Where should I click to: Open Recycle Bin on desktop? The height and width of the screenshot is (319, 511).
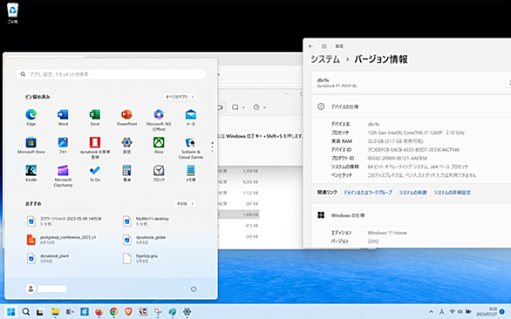tap(12, 13)
